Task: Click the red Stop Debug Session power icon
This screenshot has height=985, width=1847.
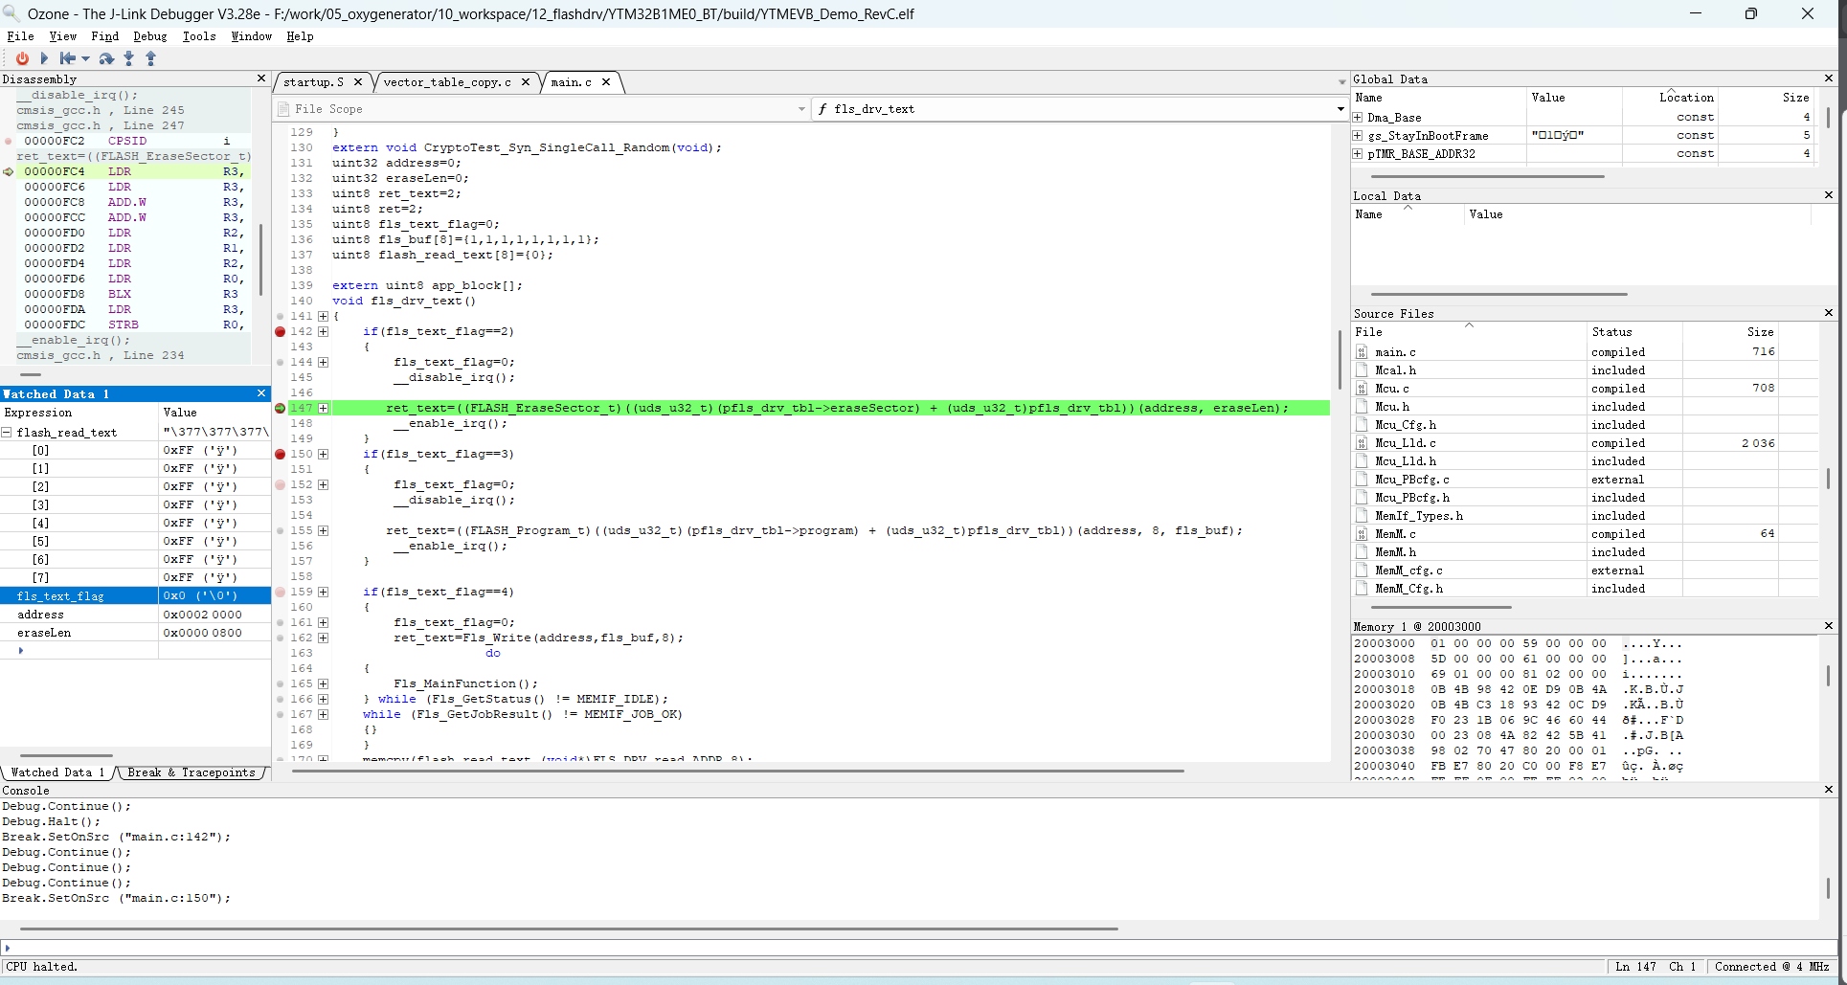Action: click(x=22, y=58)
